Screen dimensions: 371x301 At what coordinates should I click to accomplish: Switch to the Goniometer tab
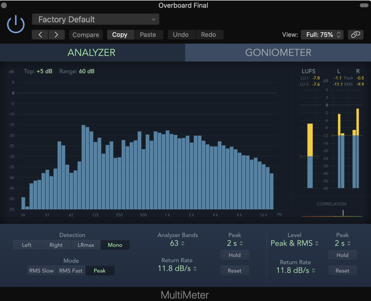coord(278,52)
